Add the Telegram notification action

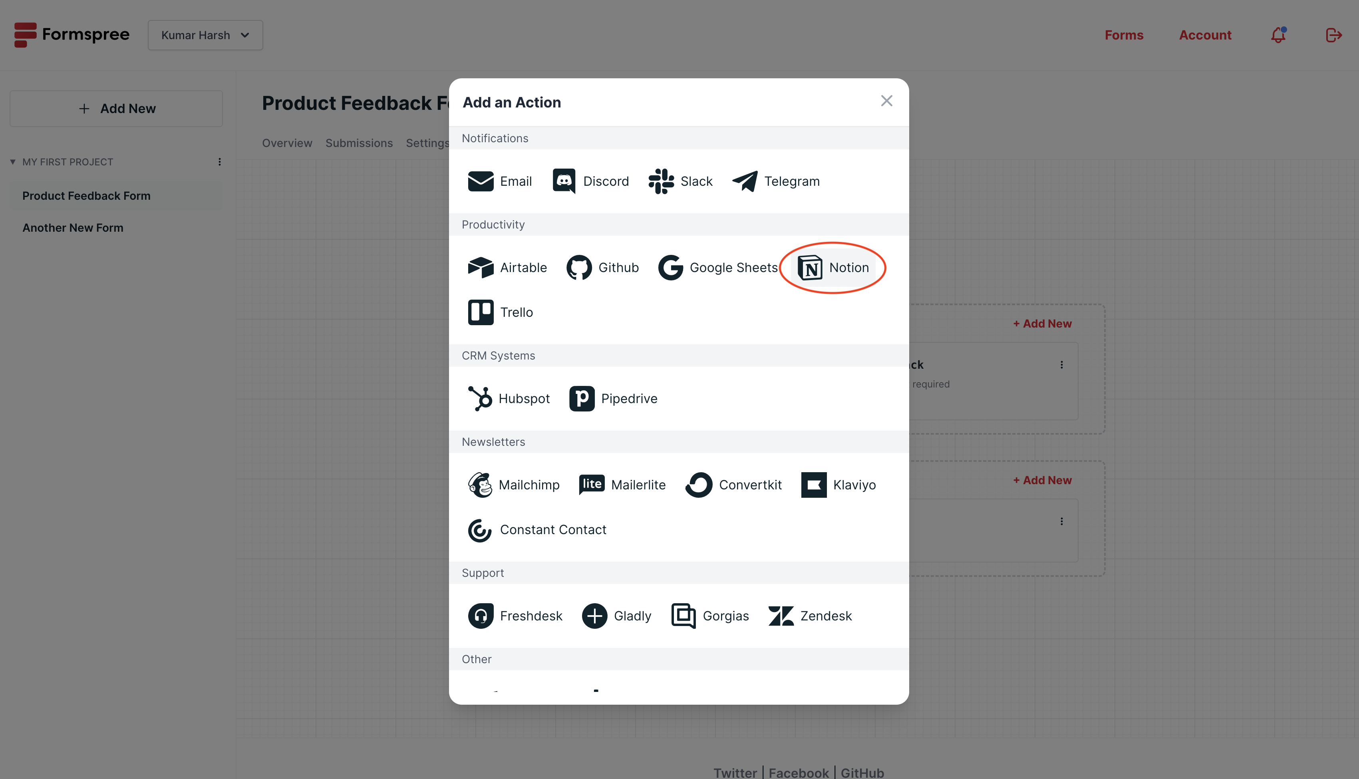click(x=775, y=181)
